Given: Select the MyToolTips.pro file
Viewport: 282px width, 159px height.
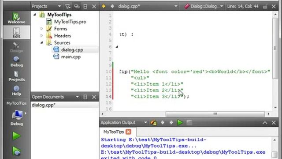Looking at the screenshot, I should pos(70,22).
